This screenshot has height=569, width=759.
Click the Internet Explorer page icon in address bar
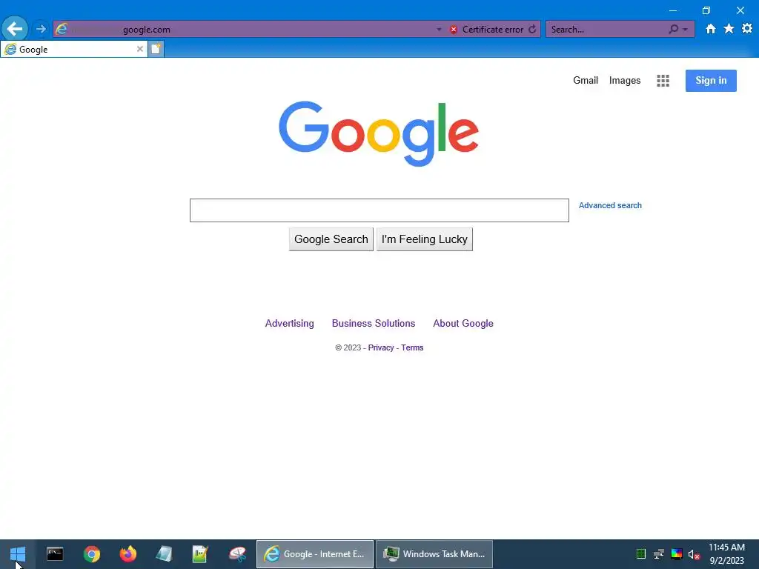[x=62, y=29]
